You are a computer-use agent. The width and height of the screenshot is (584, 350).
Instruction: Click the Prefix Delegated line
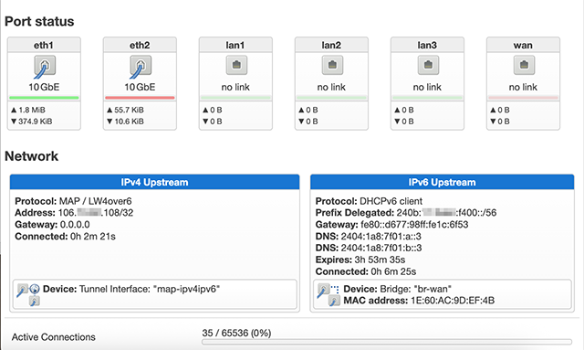[x=406, y=213]
